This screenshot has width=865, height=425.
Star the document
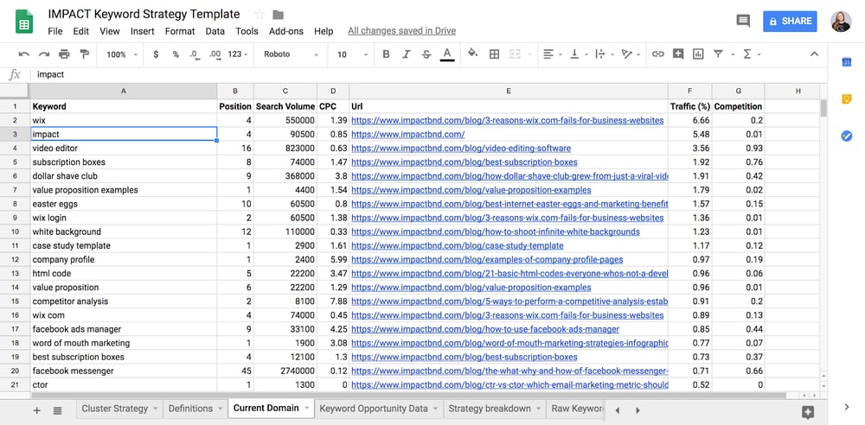(259, 15)
